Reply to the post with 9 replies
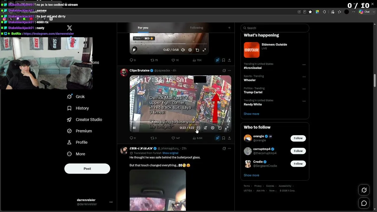Image resolution: width=377 pixels, height=212 pixels. click(133, 60)
